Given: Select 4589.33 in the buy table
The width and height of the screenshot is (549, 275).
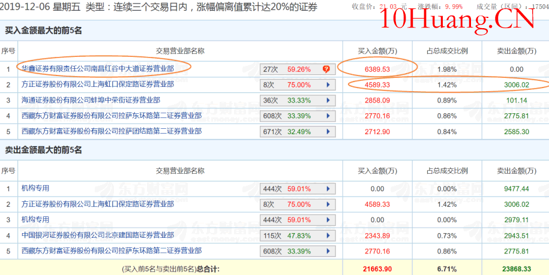Looking at the screenshot, I should (x=377, y=85).
